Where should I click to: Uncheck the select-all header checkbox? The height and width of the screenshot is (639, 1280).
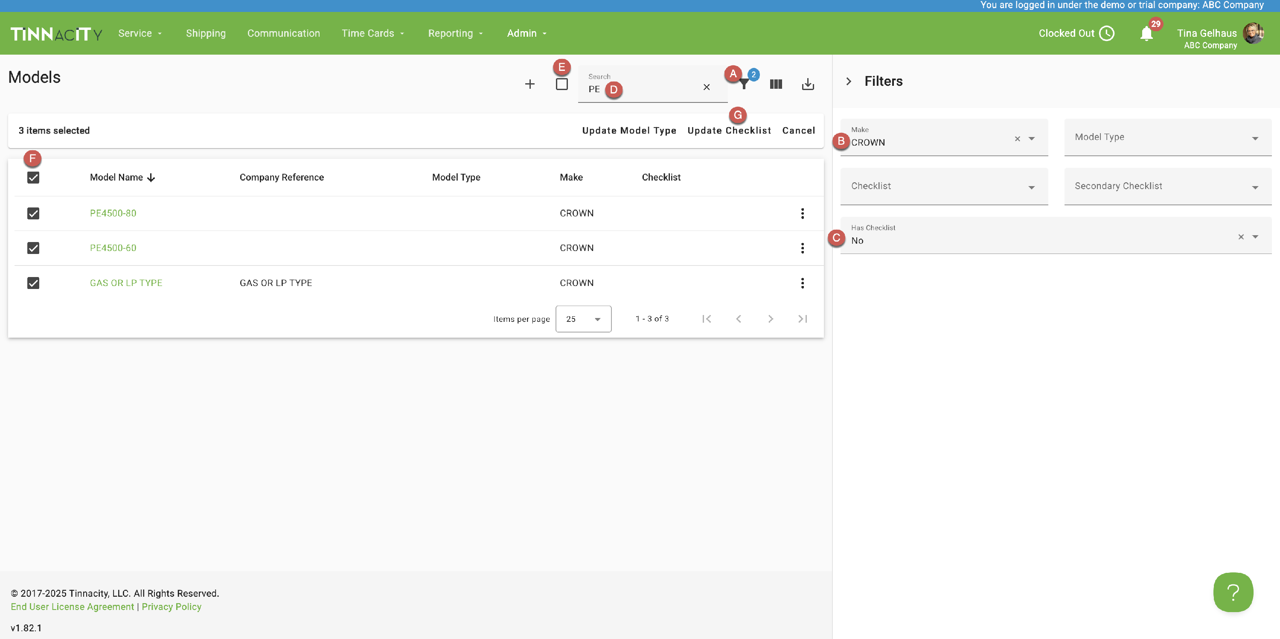coord(33,178)
